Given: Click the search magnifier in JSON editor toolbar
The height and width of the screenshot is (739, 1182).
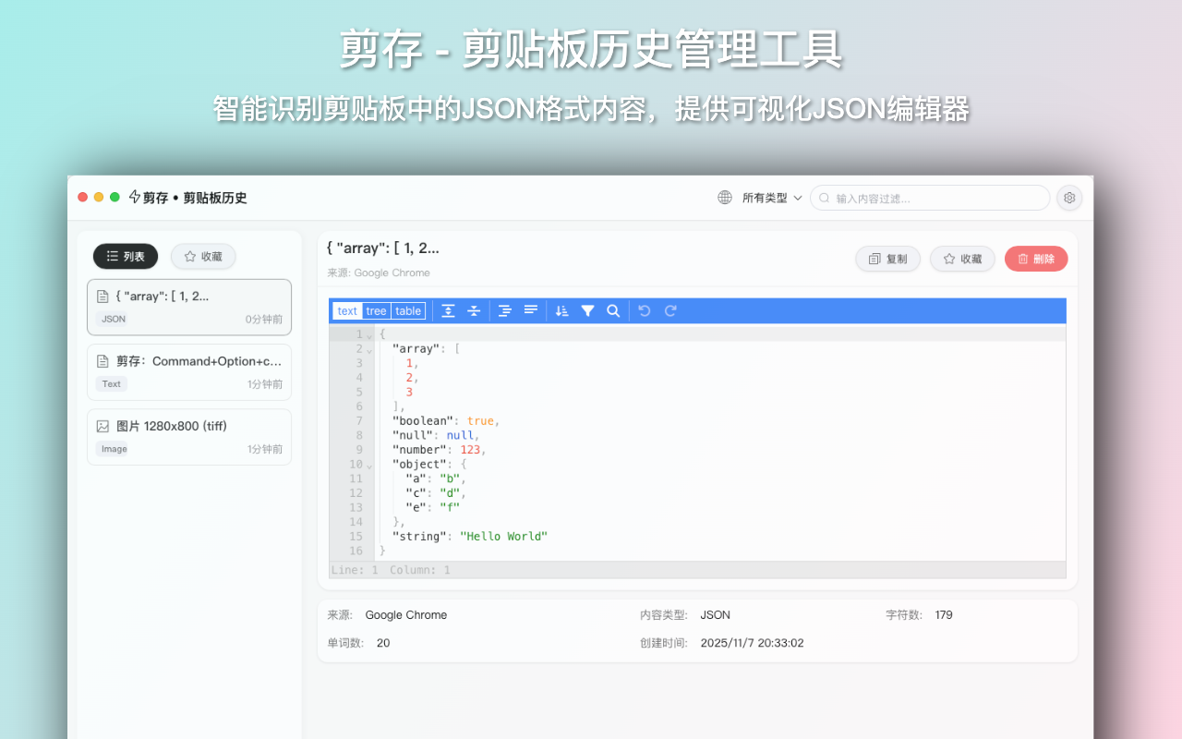Looking at the screenshot, I should 612,311.
